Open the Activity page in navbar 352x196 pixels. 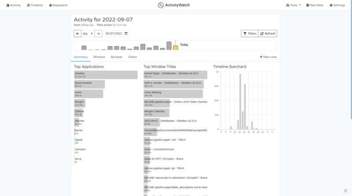14,5
